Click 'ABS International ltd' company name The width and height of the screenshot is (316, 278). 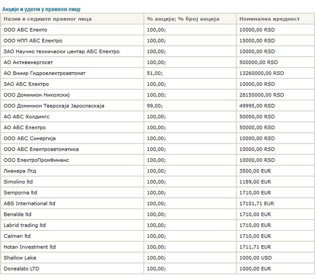tap(29, 204)
